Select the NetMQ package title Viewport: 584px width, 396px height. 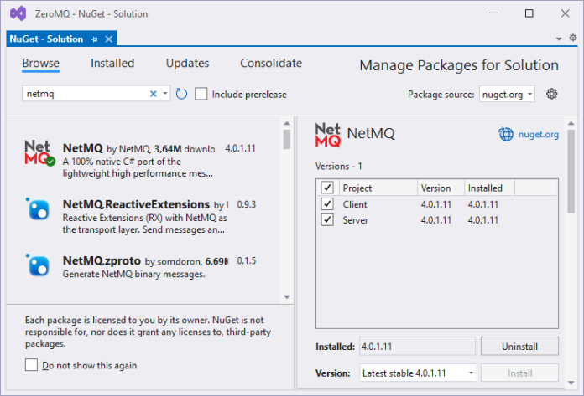coord(83,148)
